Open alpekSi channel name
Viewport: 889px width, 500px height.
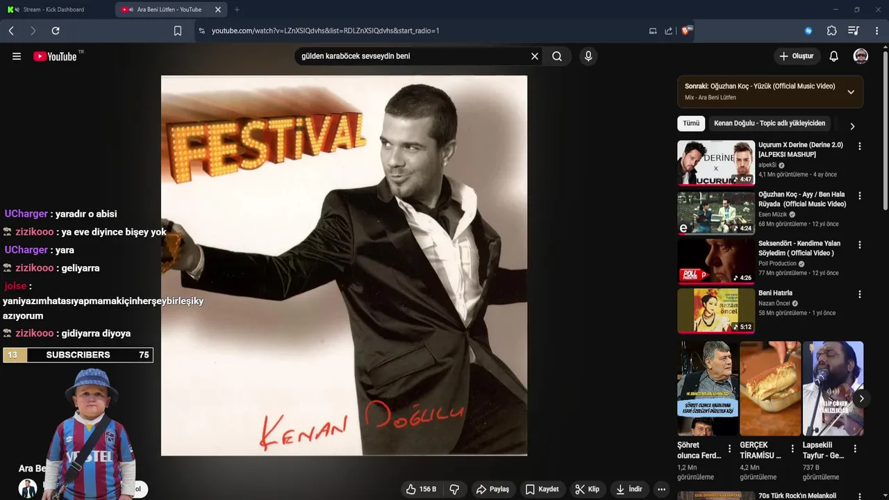click(767, 165)
